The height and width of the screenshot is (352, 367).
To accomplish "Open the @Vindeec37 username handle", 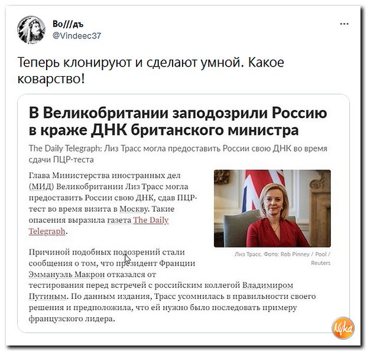I will click(x=77, y=36).
